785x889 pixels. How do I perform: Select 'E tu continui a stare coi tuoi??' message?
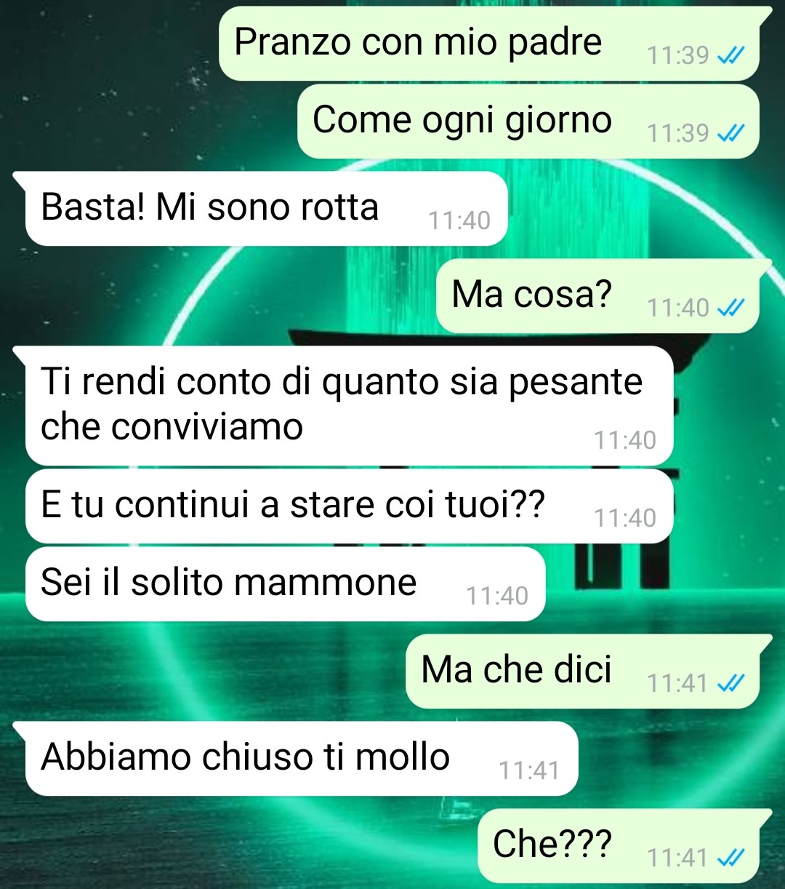click(x=350, y=506)
